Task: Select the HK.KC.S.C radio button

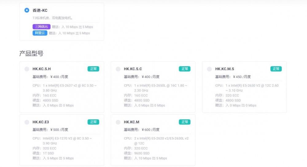Action: [118, 69]
